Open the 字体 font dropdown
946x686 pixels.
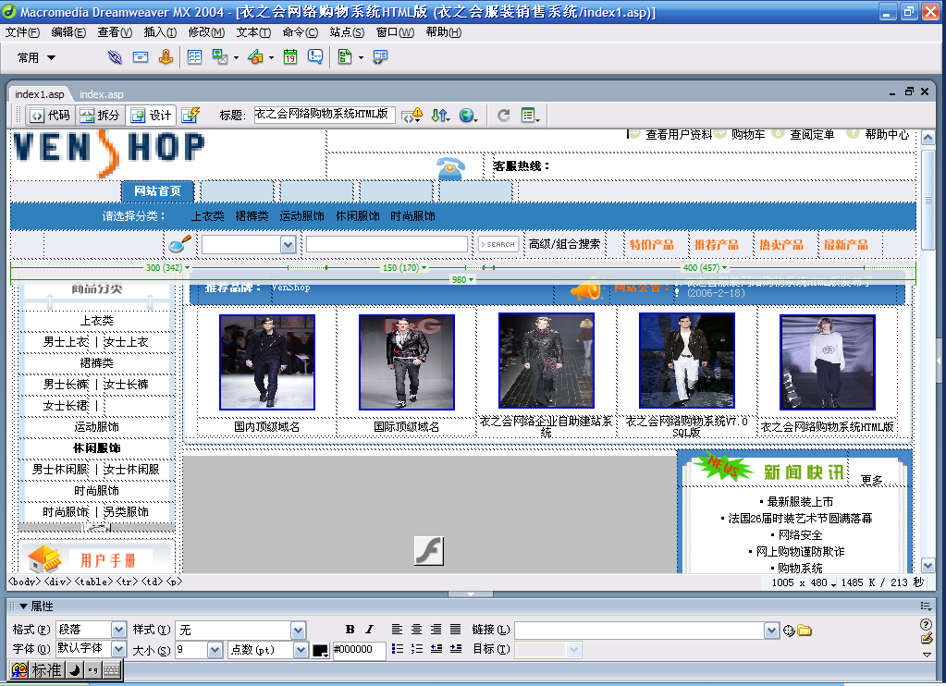coord(119,649)
